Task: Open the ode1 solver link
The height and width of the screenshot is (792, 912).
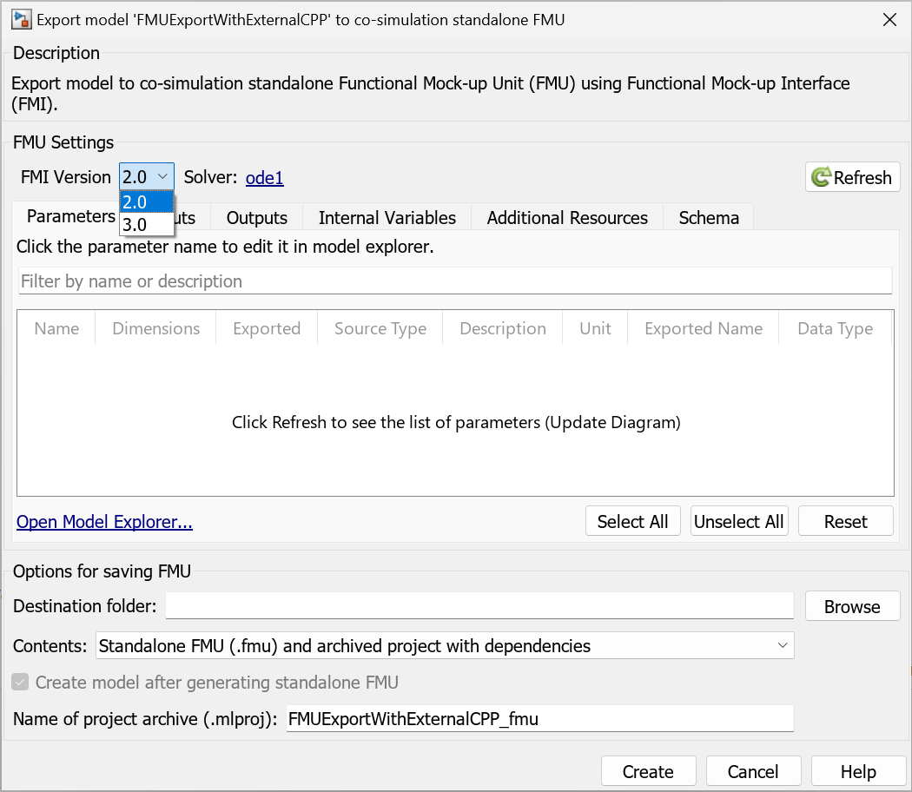Action: [264, 178]
